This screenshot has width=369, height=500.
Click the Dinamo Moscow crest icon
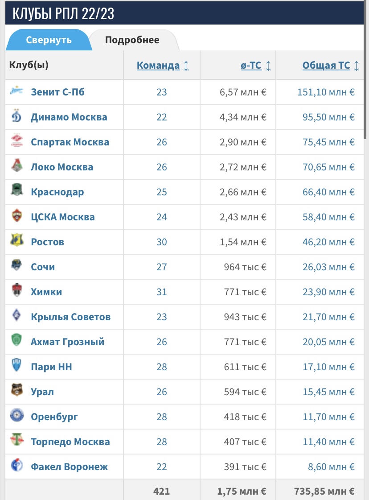pos(16,116)
